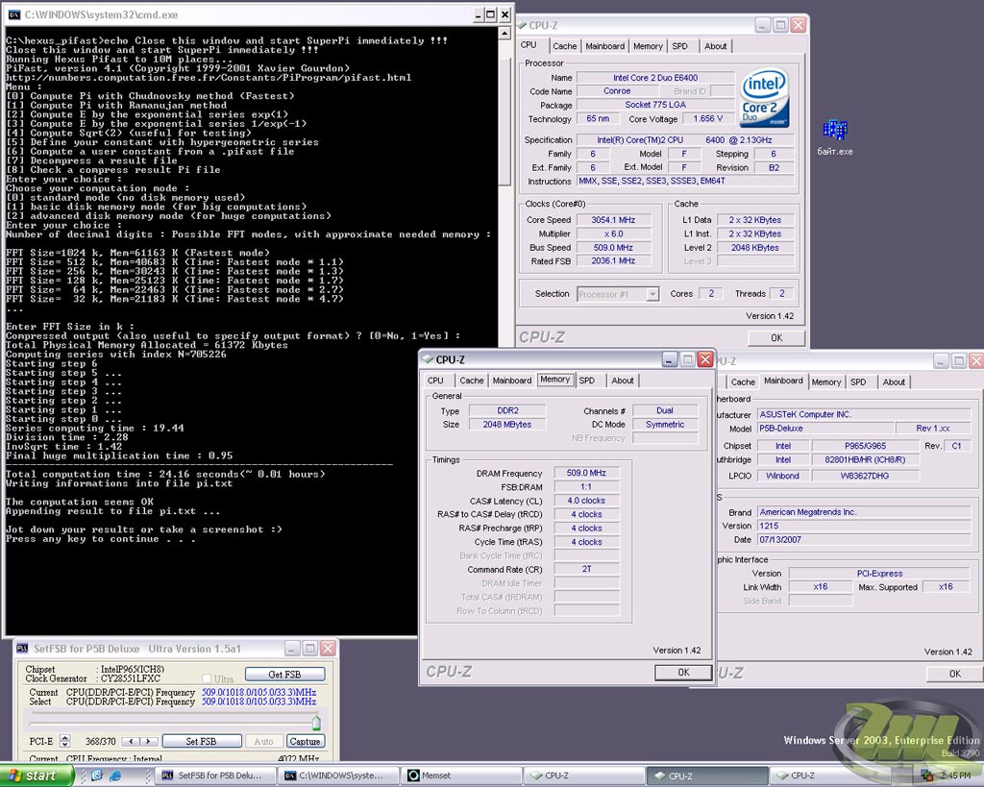Click the taskbar clock showing 2:45 PM
The image size is (984, 787).
pos(954,775)
